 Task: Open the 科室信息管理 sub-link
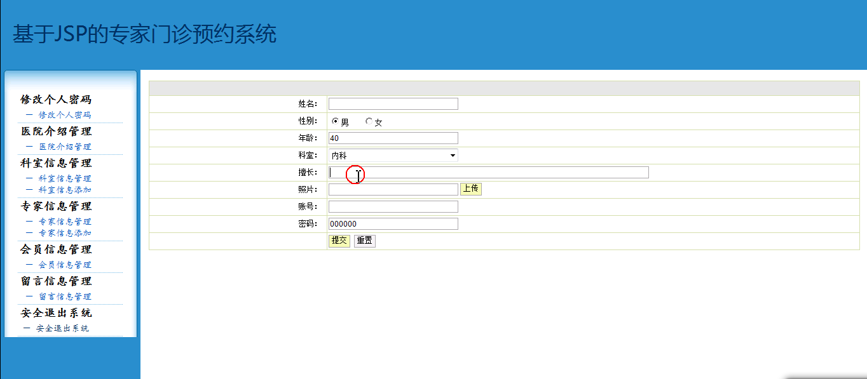(65, 178)
